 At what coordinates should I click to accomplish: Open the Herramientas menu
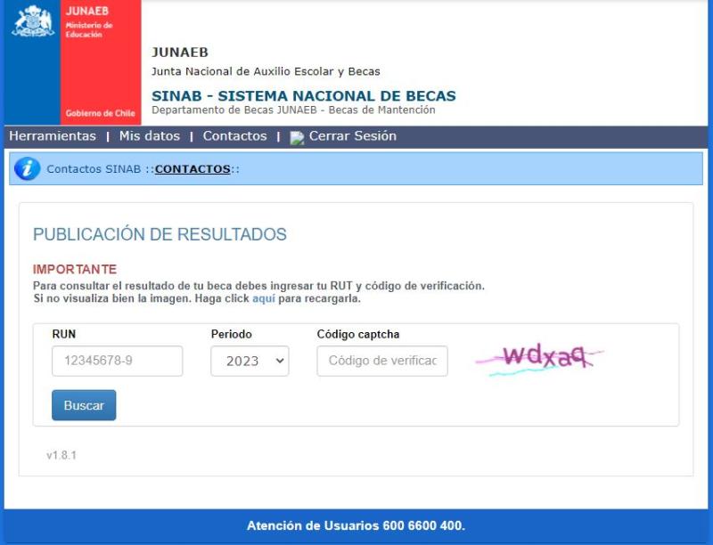point(53,136)
